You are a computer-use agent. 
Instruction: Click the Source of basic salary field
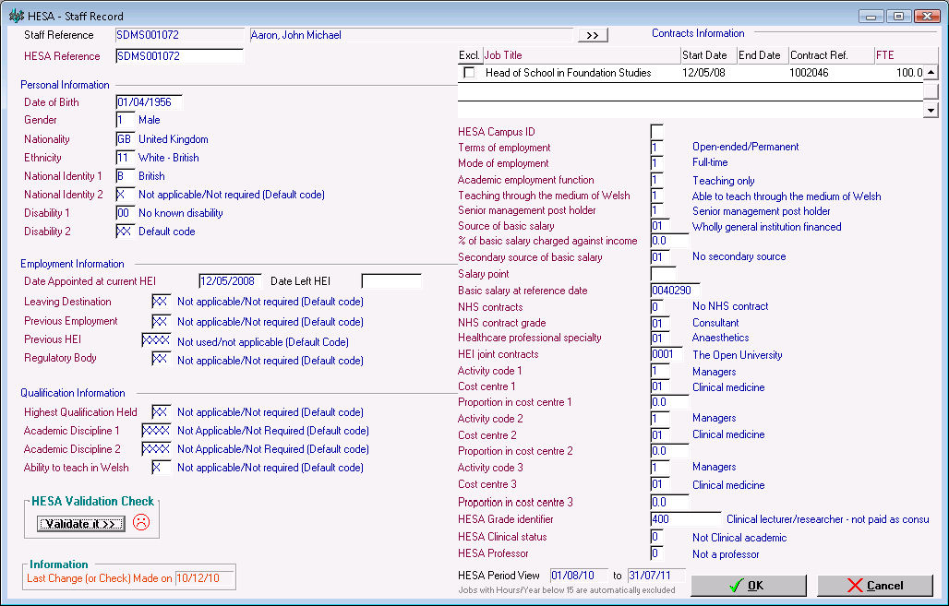(x=660, y=226)
